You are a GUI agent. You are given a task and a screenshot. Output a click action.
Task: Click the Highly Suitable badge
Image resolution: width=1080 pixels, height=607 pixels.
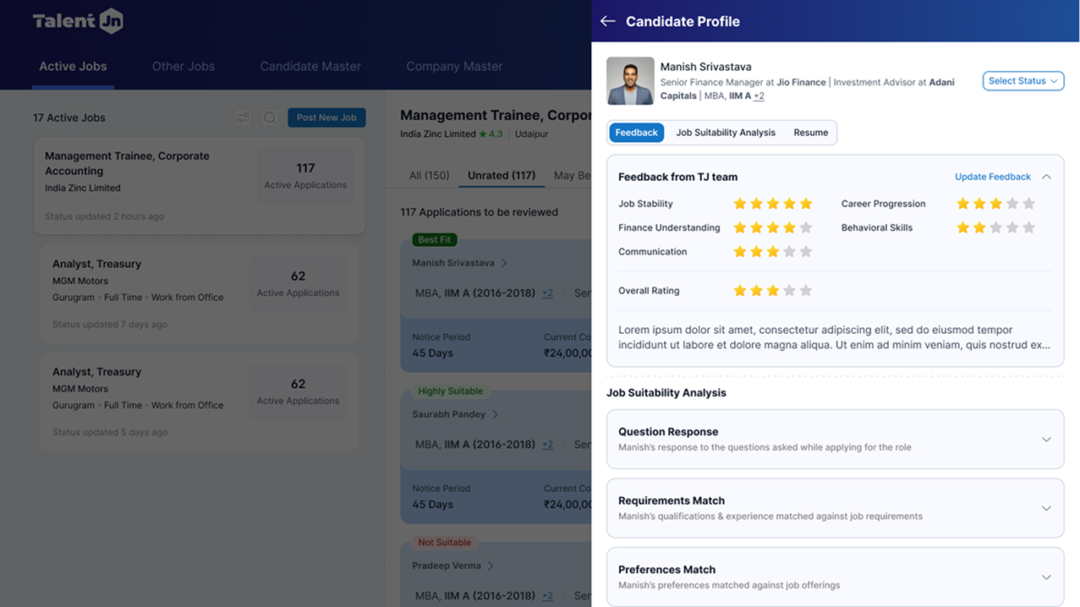[451, 391]
